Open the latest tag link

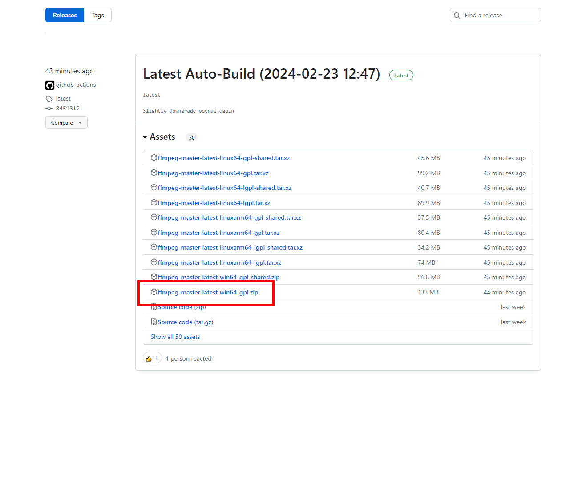63,99
